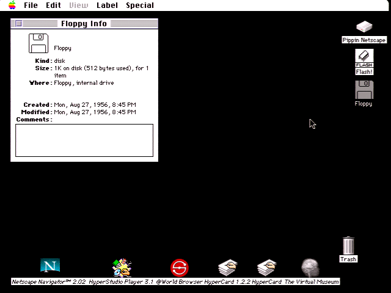Image resolution: width=391 pixels, height=293 pixels.
Task: Select the @World Browser red icon
Action: pos(179,268)
